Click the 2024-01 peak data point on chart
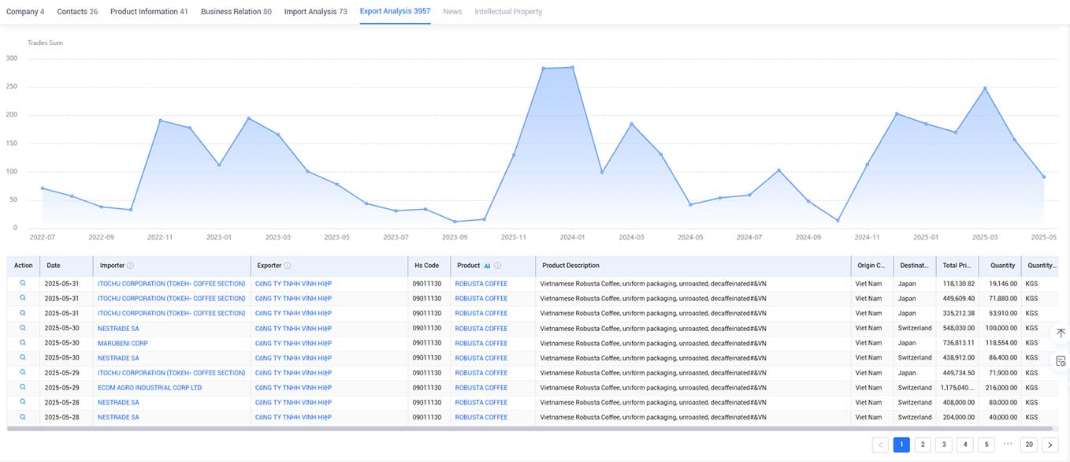This screenshot has height=462, width=1070. (x=573, y=67)
